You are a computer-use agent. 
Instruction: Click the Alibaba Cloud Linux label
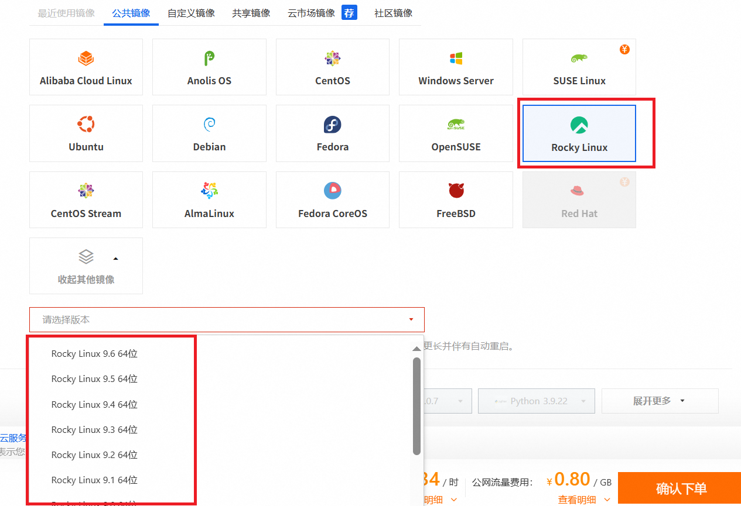(86, 81)
